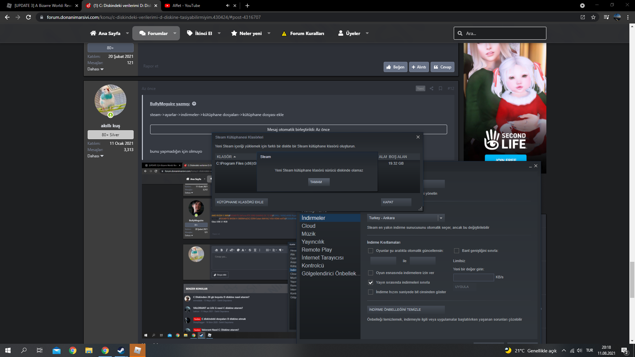
Task: Show hidden system tray icons
Action: (564, 350)
